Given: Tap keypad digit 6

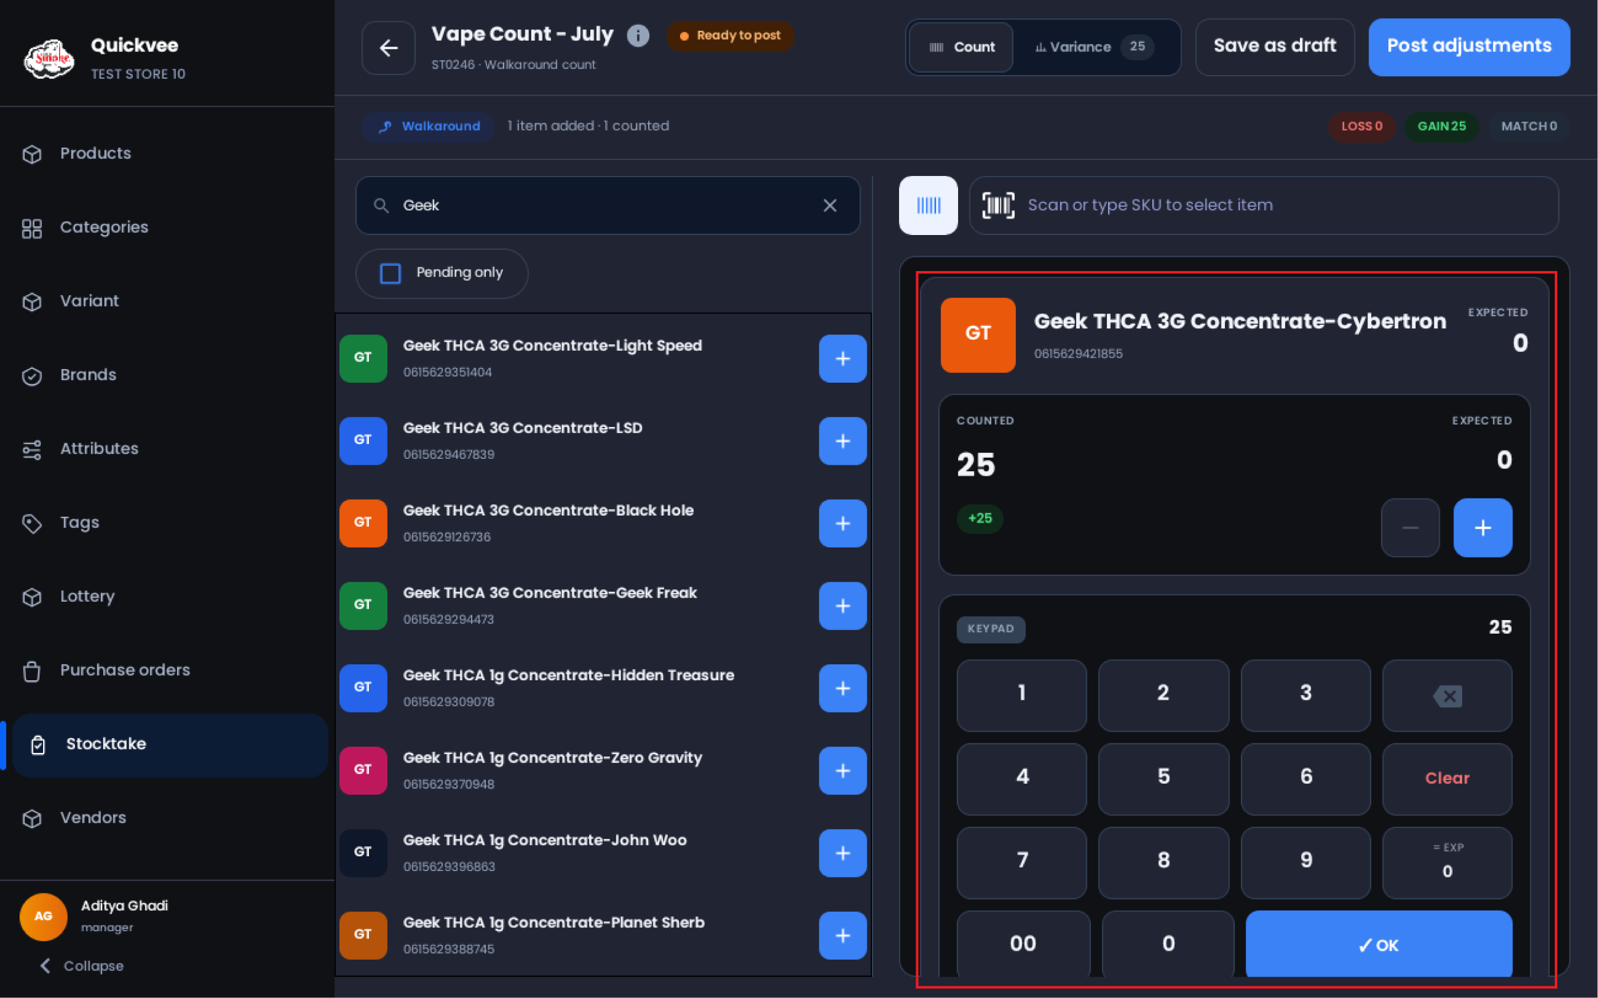Looking at the screenshot, I should pyautogui.click(x=1306, y=780).
